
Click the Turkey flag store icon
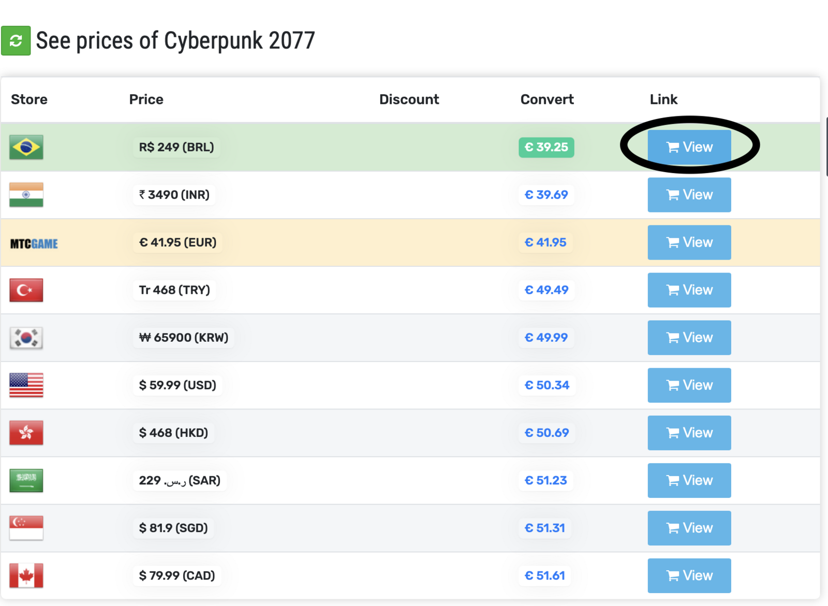point(26,290)
